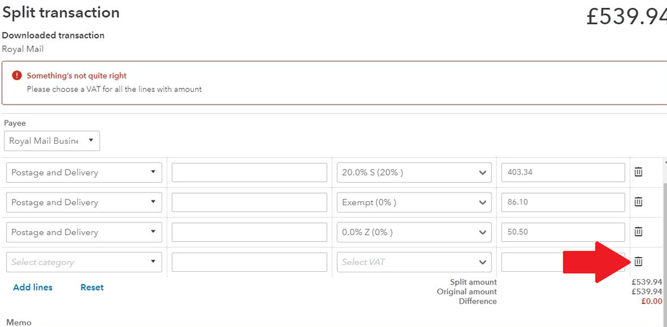Open category dropdown on the 86.10 line
Screen dimensions: 667x327
point(83,202)
